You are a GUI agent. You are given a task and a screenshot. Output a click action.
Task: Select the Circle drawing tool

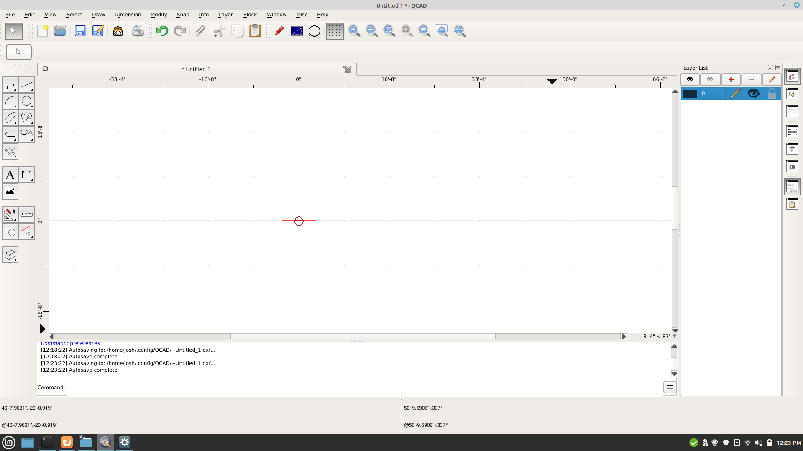point(26,101)
